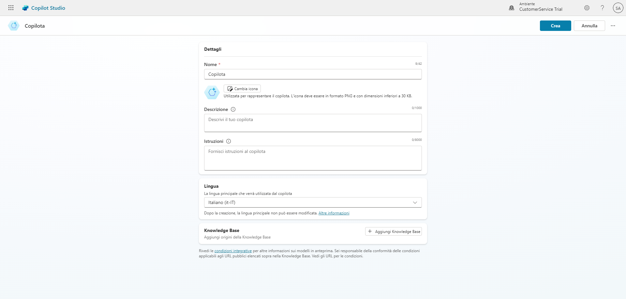This screenshot has height=299, width=626.
Task: Open the app launcher waffle icon
Action: point(11,8)
